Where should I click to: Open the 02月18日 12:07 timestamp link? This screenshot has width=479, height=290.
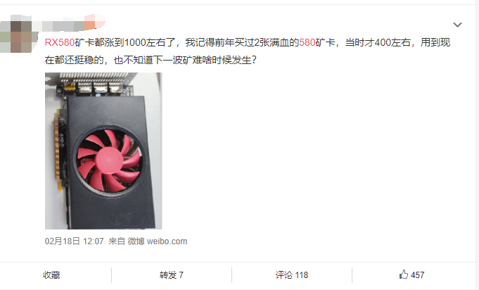coord(75,241)
